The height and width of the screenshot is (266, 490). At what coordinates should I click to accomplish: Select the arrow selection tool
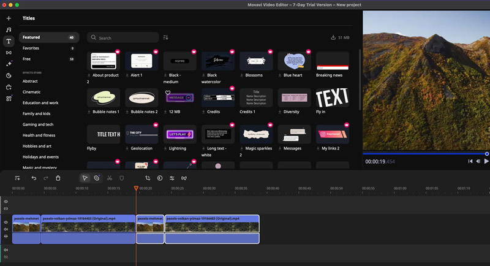coord(85,178)
